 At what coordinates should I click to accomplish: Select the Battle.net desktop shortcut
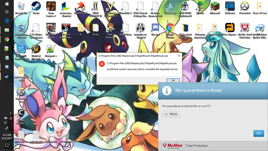[230, 8]
